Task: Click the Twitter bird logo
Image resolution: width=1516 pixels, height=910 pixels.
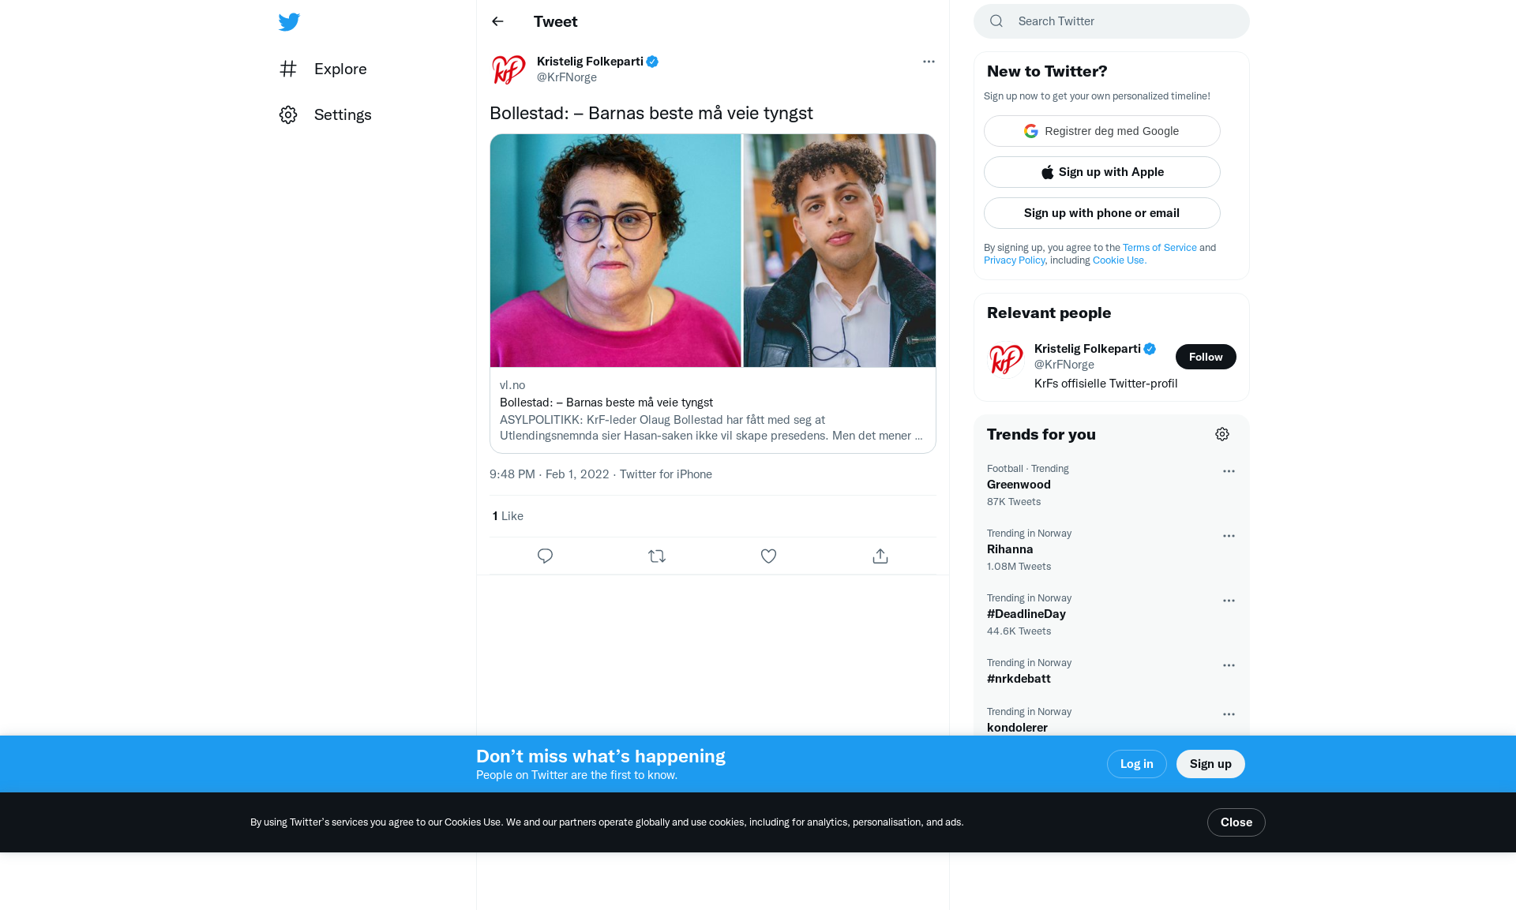Action: click(x=289, y=22)
